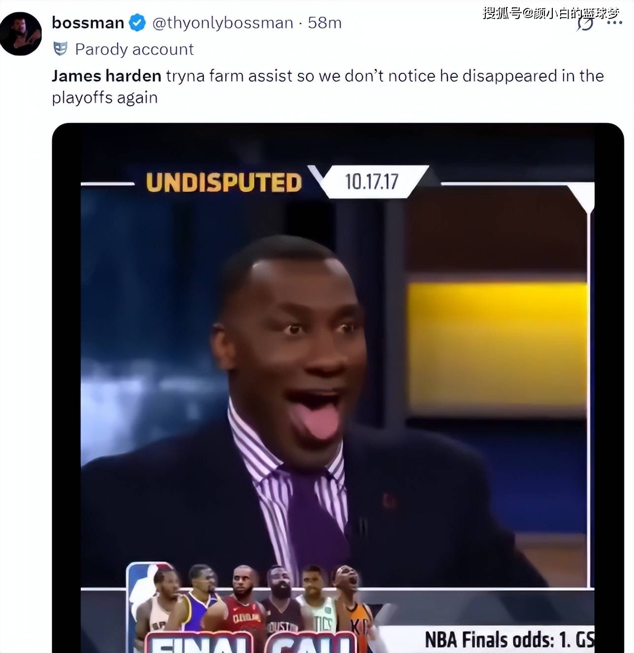Play the embedded Undisputed video

(338, 388)
